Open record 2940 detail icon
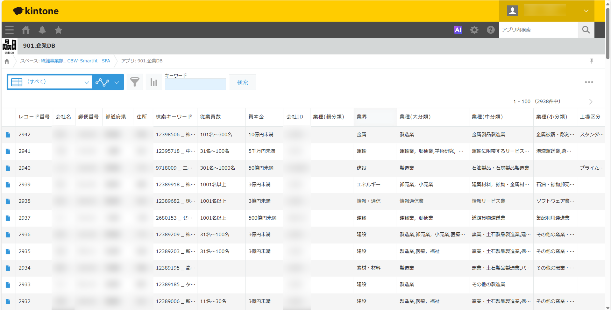The height and width of the screenshot is (310, 611). pyautogui.click(x=8, y=168)
